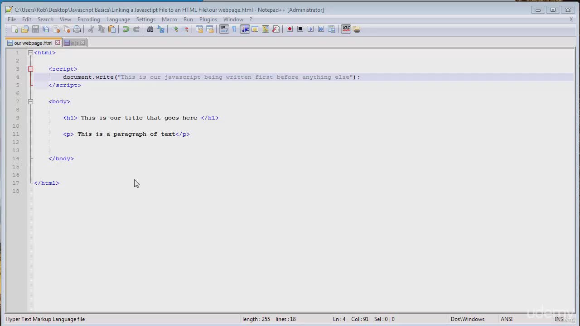Switch to the js.js tab

(x=74, y=43)
